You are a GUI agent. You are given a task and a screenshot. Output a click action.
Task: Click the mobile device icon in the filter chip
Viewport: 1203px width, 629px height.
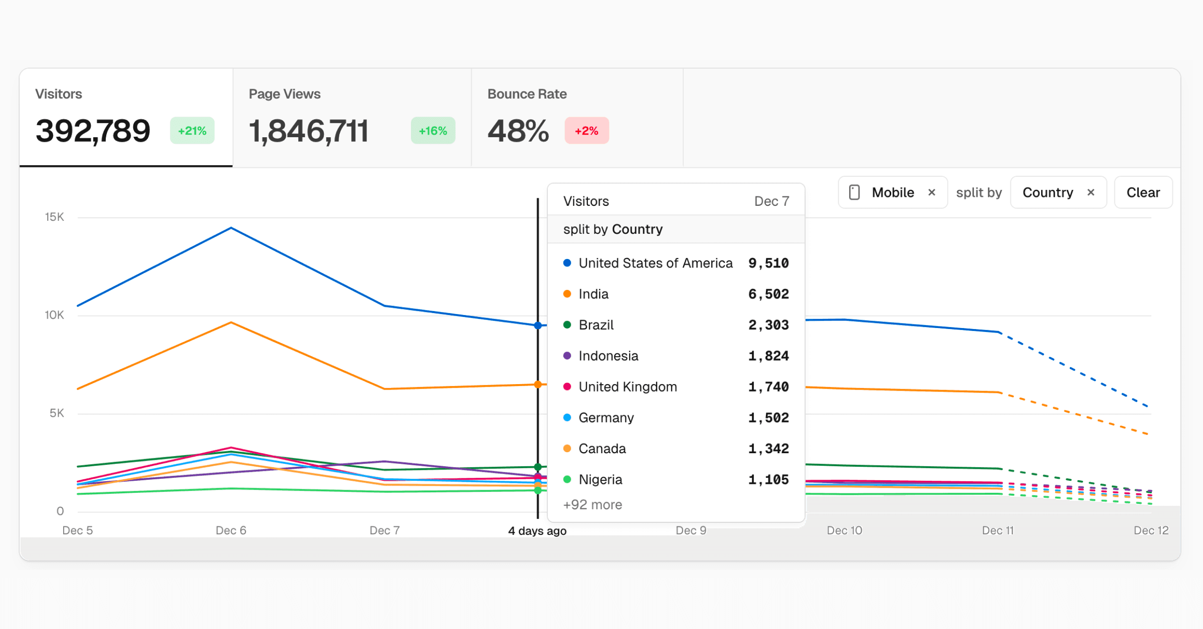(x=854, y=192)
